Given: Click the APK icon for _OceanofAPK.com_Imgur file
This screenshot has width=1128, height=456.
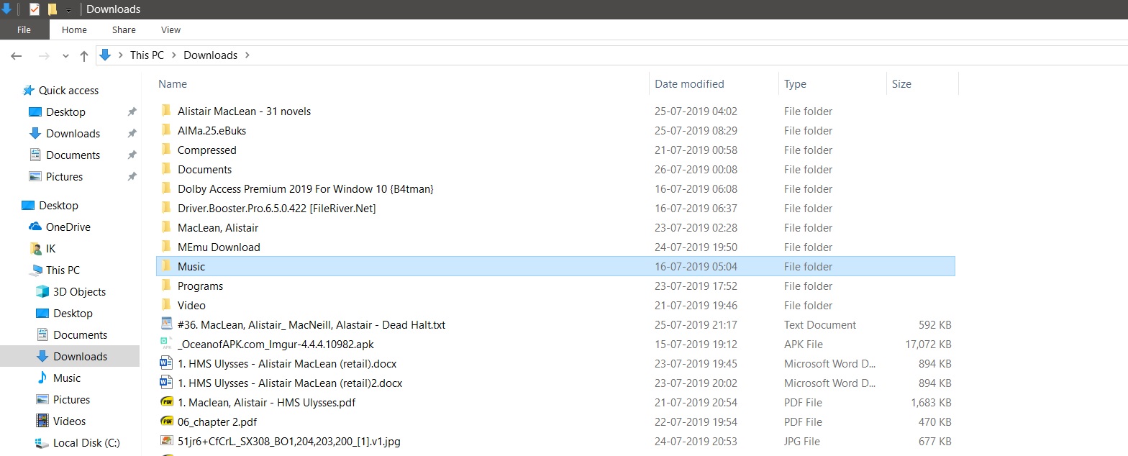Looking at the screenshot, I should pyautogui.click(x=167, y=344).
